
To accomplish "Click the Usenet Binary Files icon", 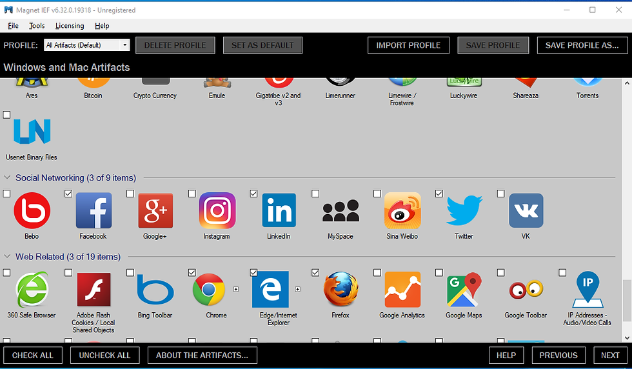I will [32, 132].
